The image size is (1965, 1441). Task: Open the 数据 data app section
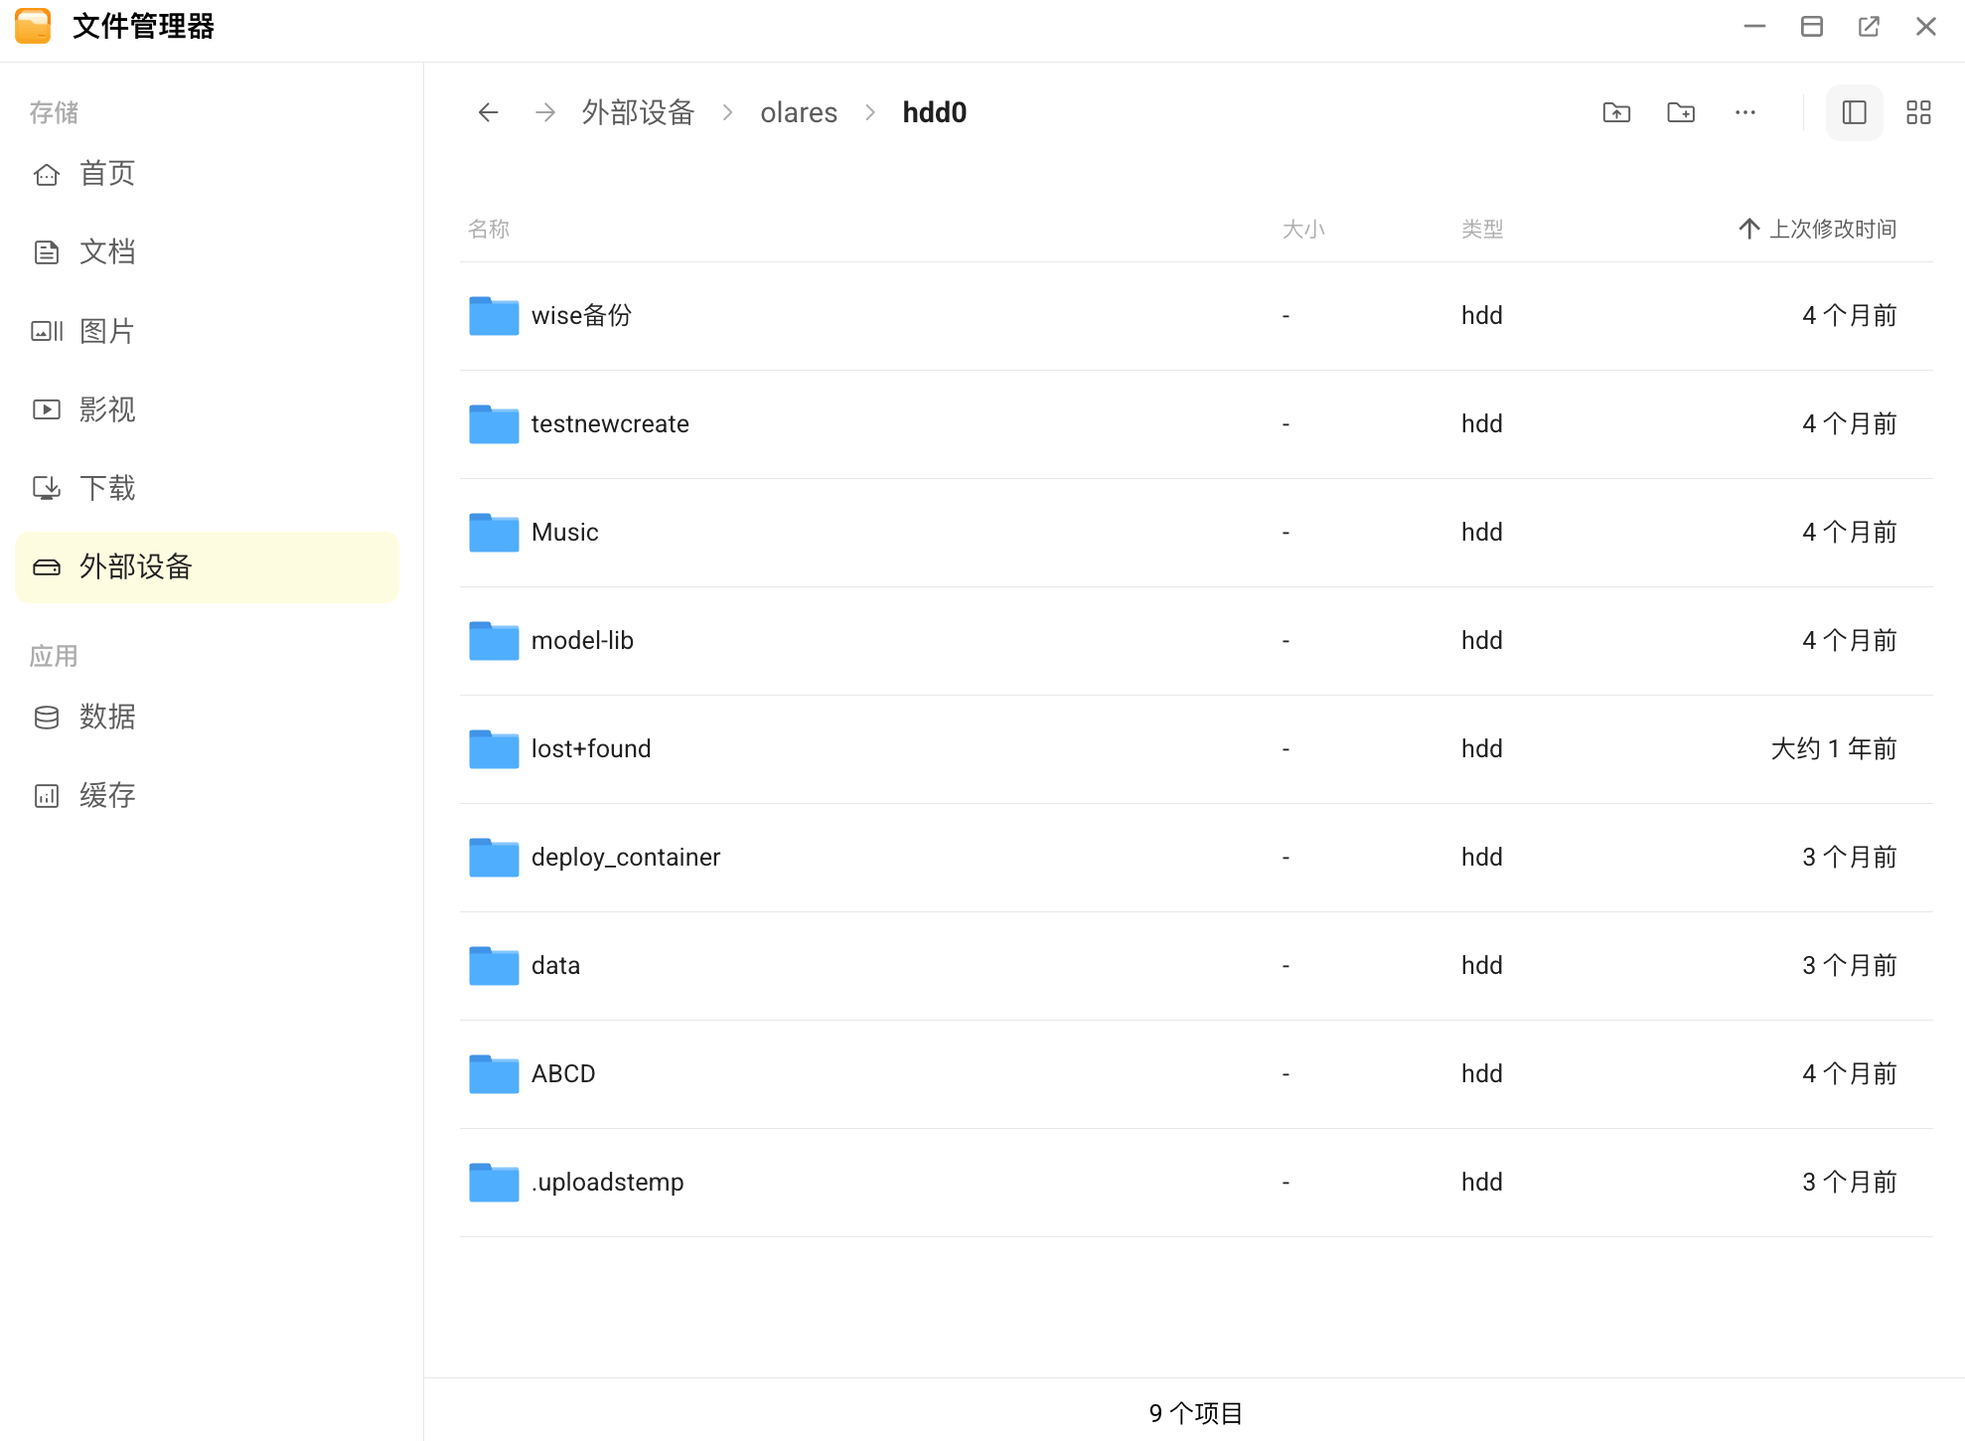coord(106,717)
